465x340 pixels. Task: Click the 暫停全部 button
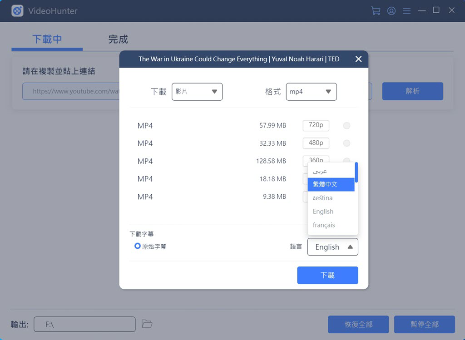pyautogui.click(x=425, y=324)
